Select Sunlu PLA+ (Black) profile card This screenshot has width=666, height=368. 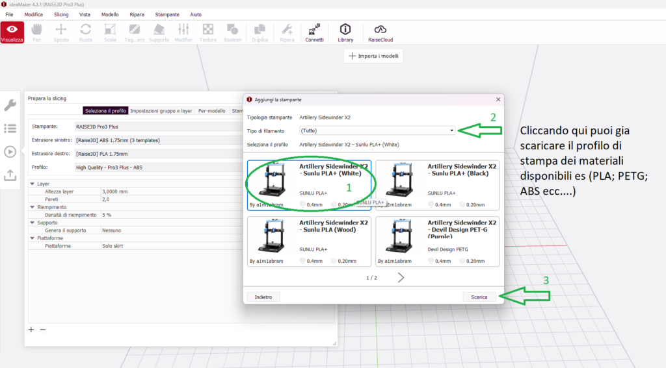(x=438, y=185)
